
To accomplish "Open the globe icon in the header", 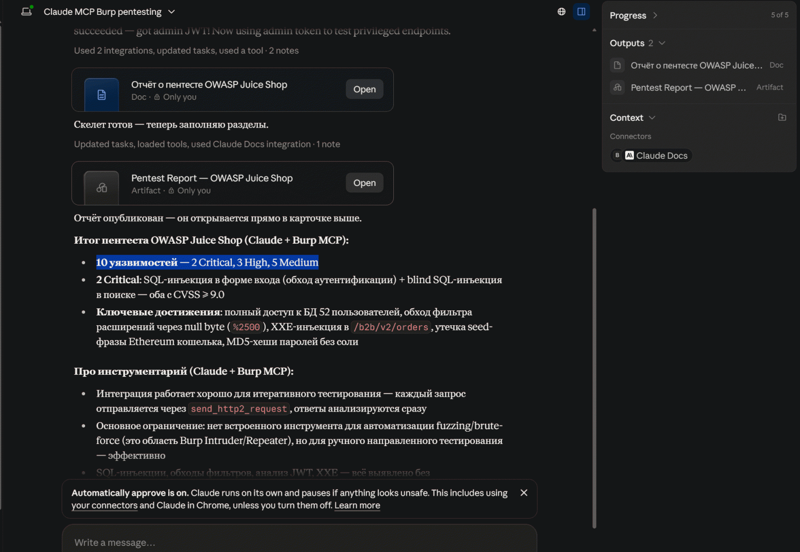I will click(562, 11).
